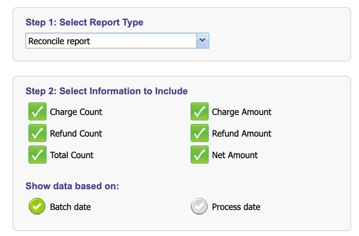The height and width of the screenshot is (236, 359).
Task: Disable the Refund Count checkbox
Action: [x=37, y=133]
